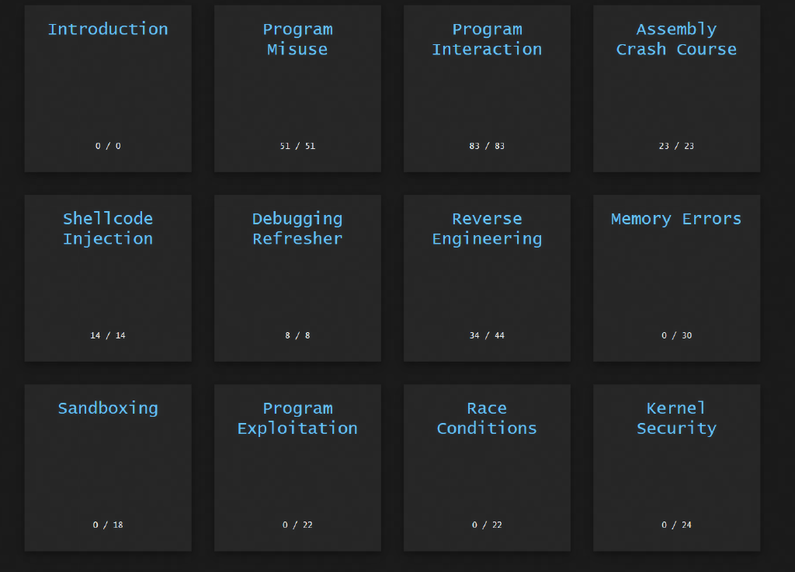
Task: Open the Program Misuse module
Action: [297, 40]
